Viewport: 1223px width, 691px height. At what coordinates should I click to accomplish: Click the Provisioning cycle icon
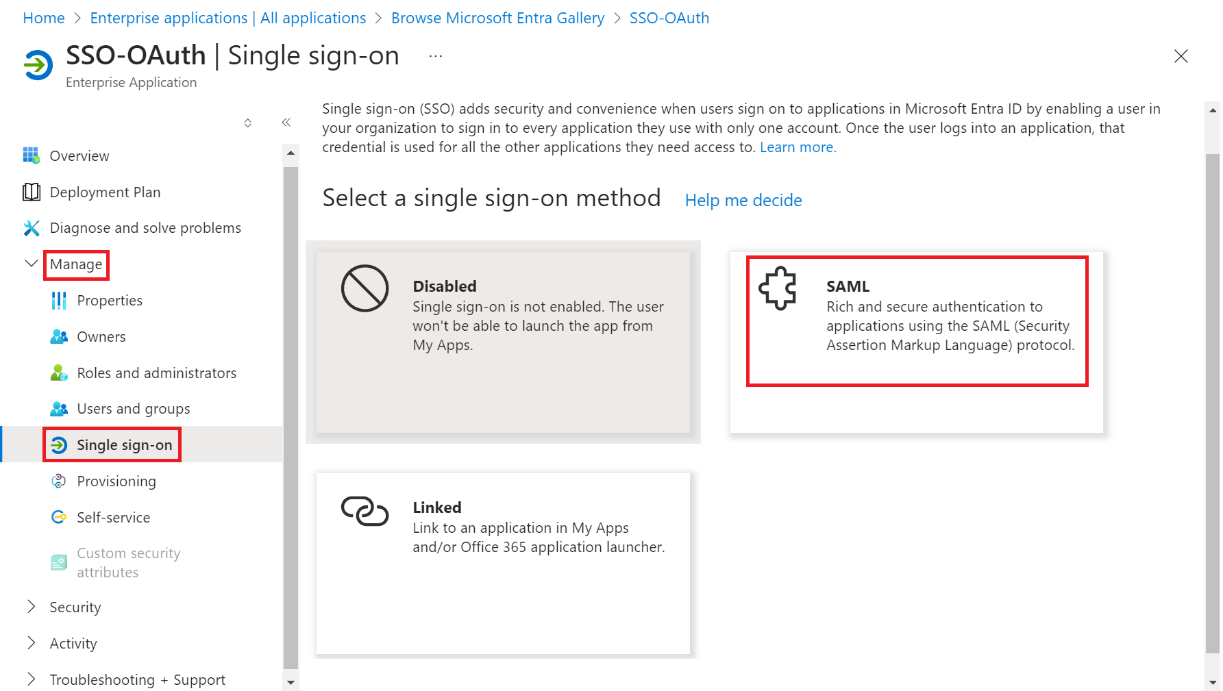pyautogui.click(x=59, y=481)
